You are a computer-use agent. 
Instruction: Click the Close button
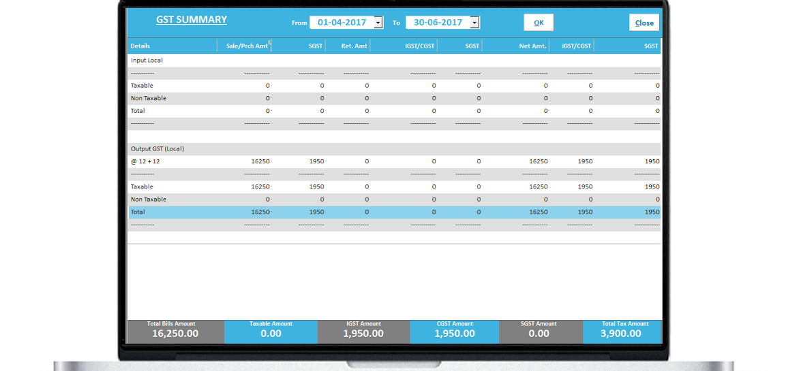pyautogui.click(x=644, y=22)
